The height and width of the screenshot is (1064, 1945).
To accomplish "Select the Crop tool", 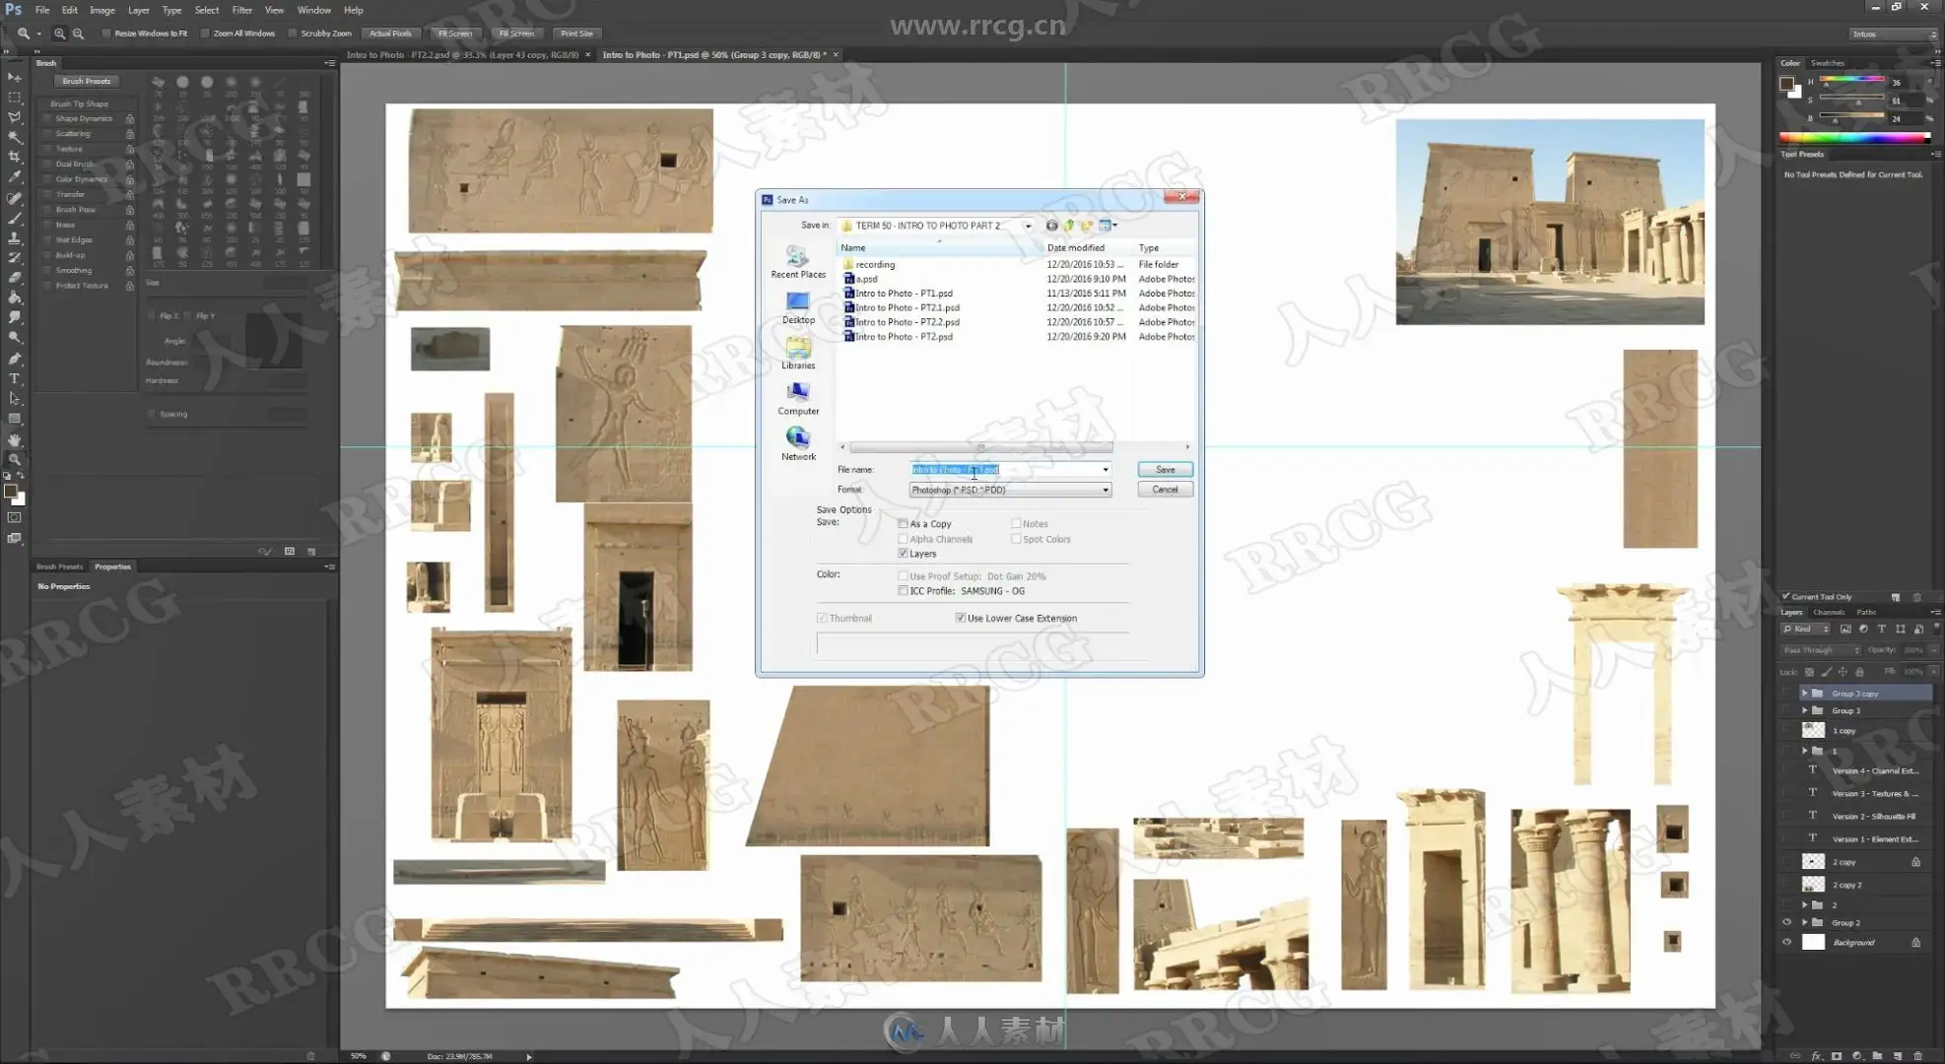I will tap(15, 157).
